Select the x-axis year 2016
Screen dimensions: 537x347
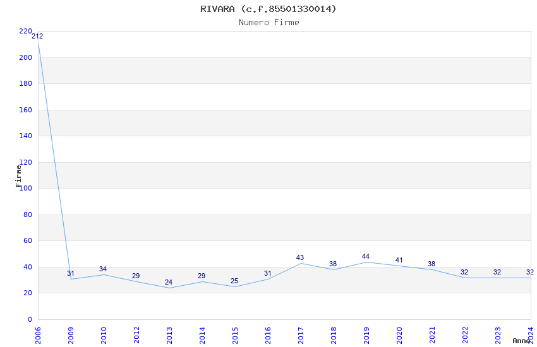click(268, 336)
